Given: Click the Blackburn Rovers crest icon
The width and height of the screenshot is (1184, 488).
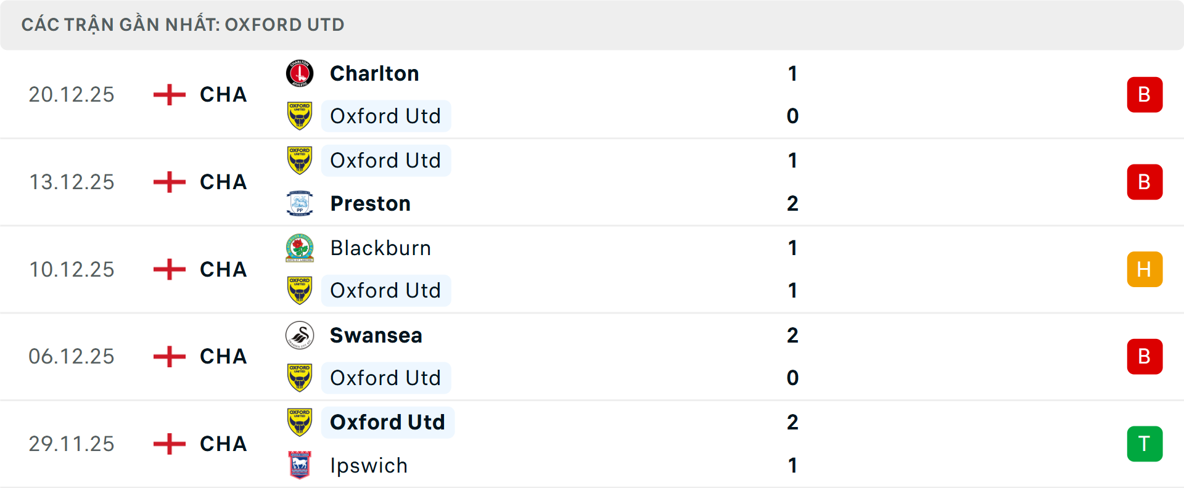Looking at the screenshot, I should tap(300, 248).
